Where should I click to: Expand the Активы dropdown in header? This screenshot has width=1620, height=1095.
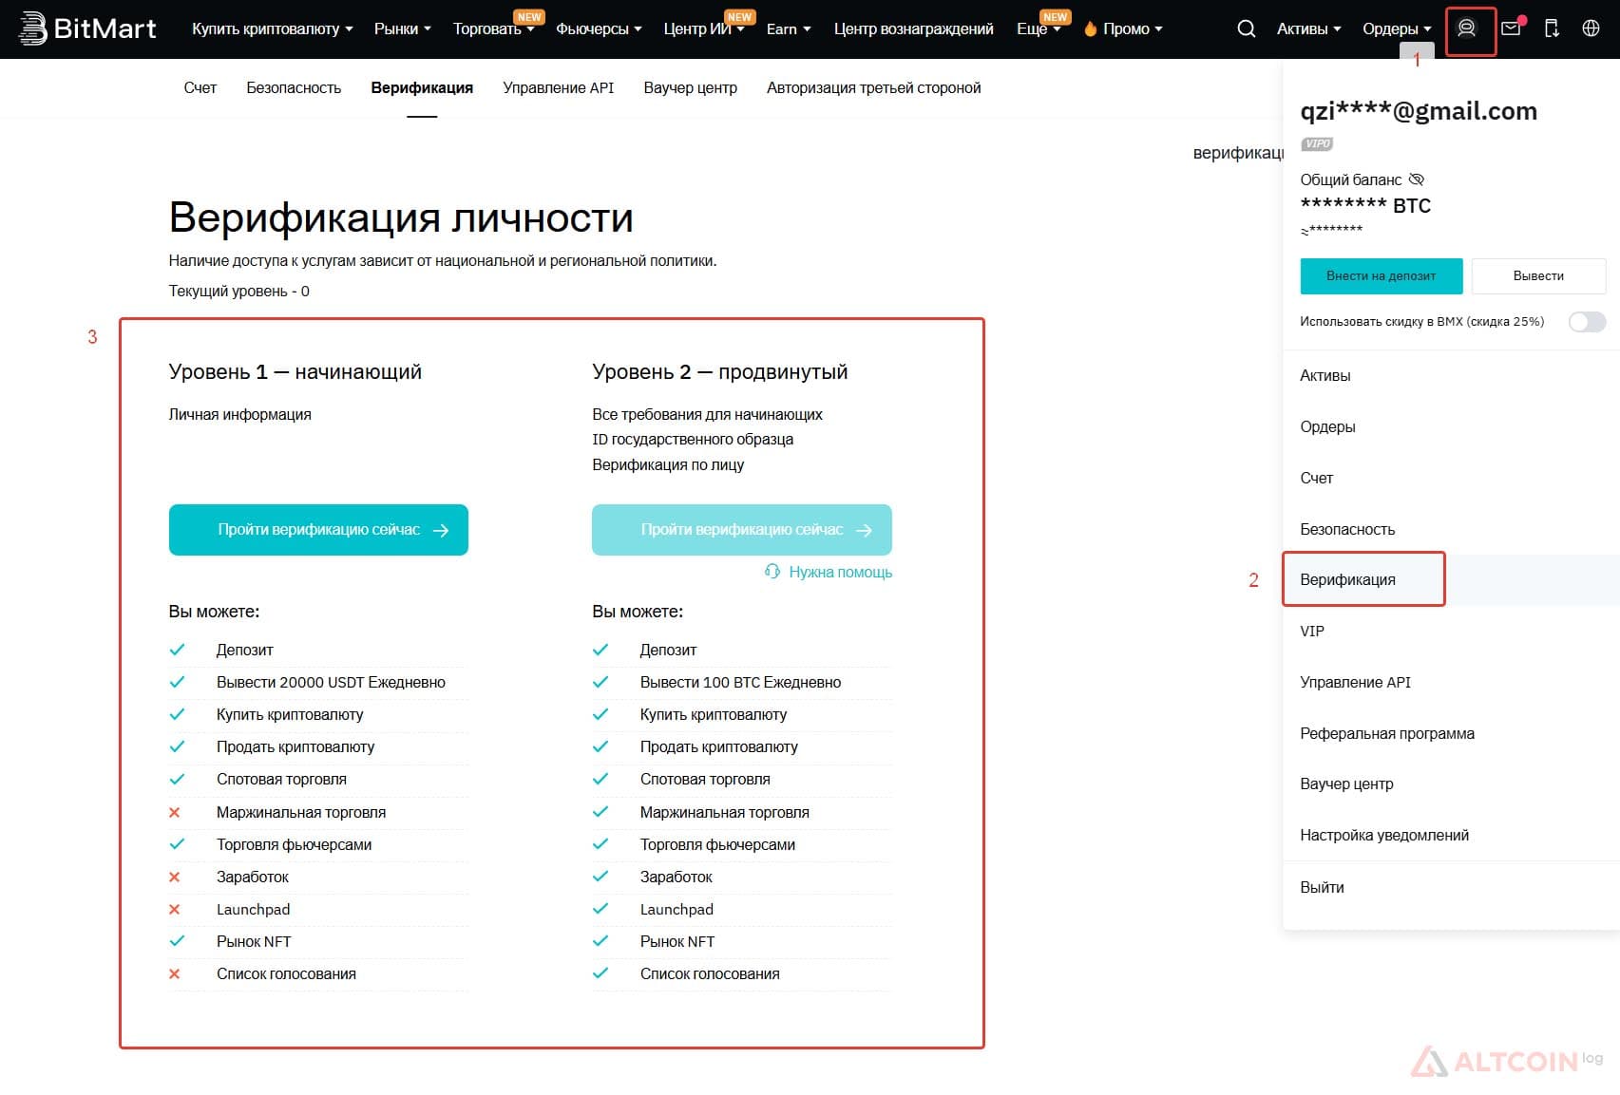tap(1308, 29)
